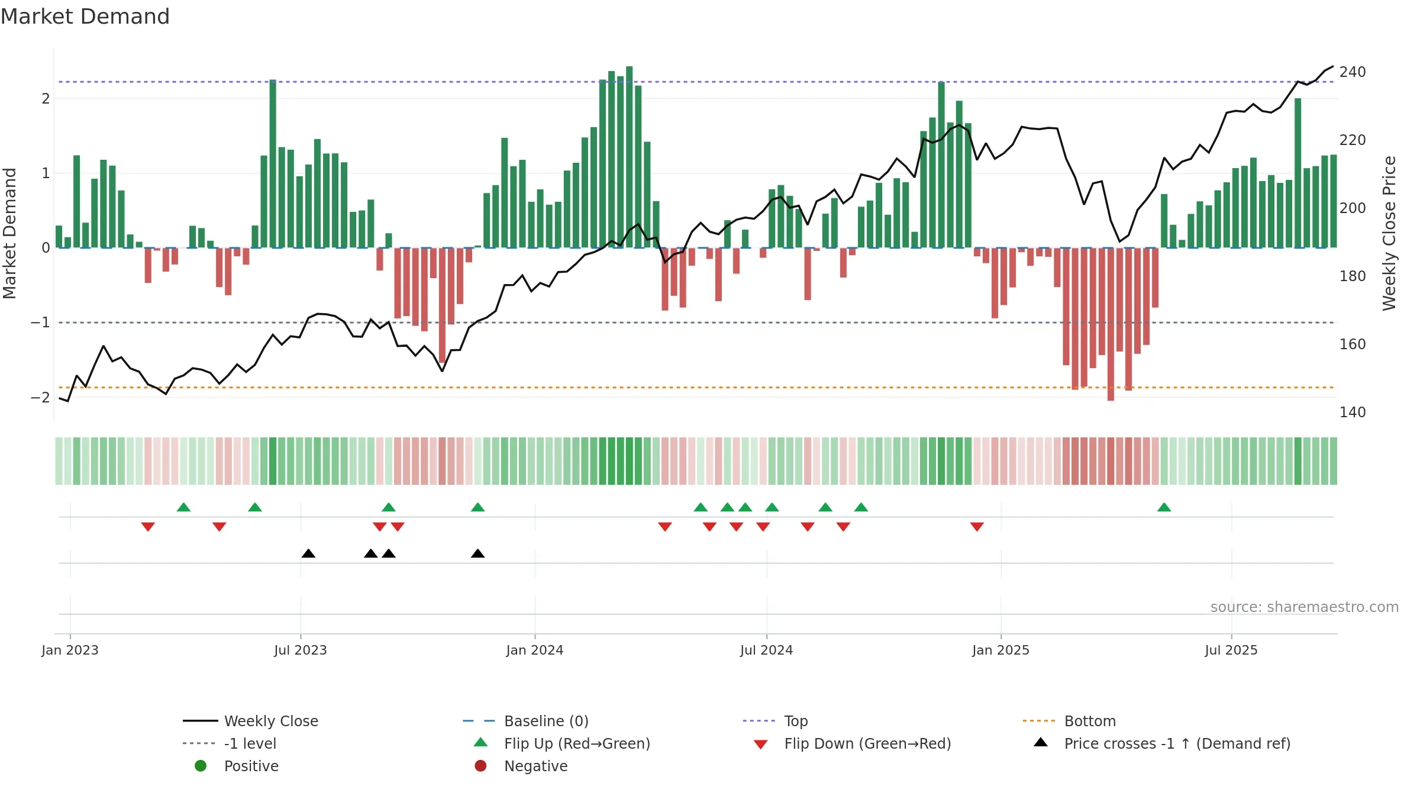Click the first black price-cross triangle near Jul 2023

click(308, 553)
